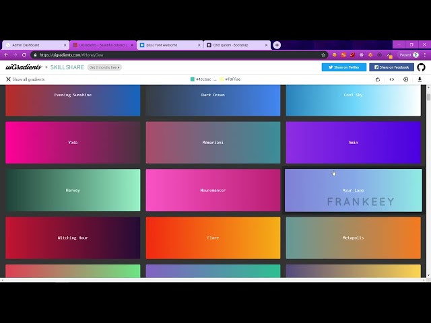Screen dimensions: 431x323
Task: Close the Font Awesome tab
Action: [x=199, y=45]
